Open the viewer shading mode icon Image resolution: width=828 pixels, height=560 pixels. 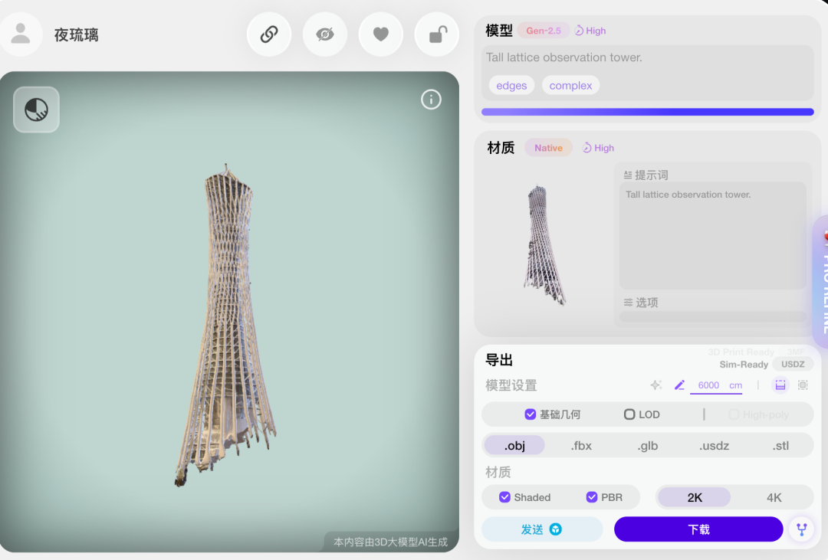[37, 110]
